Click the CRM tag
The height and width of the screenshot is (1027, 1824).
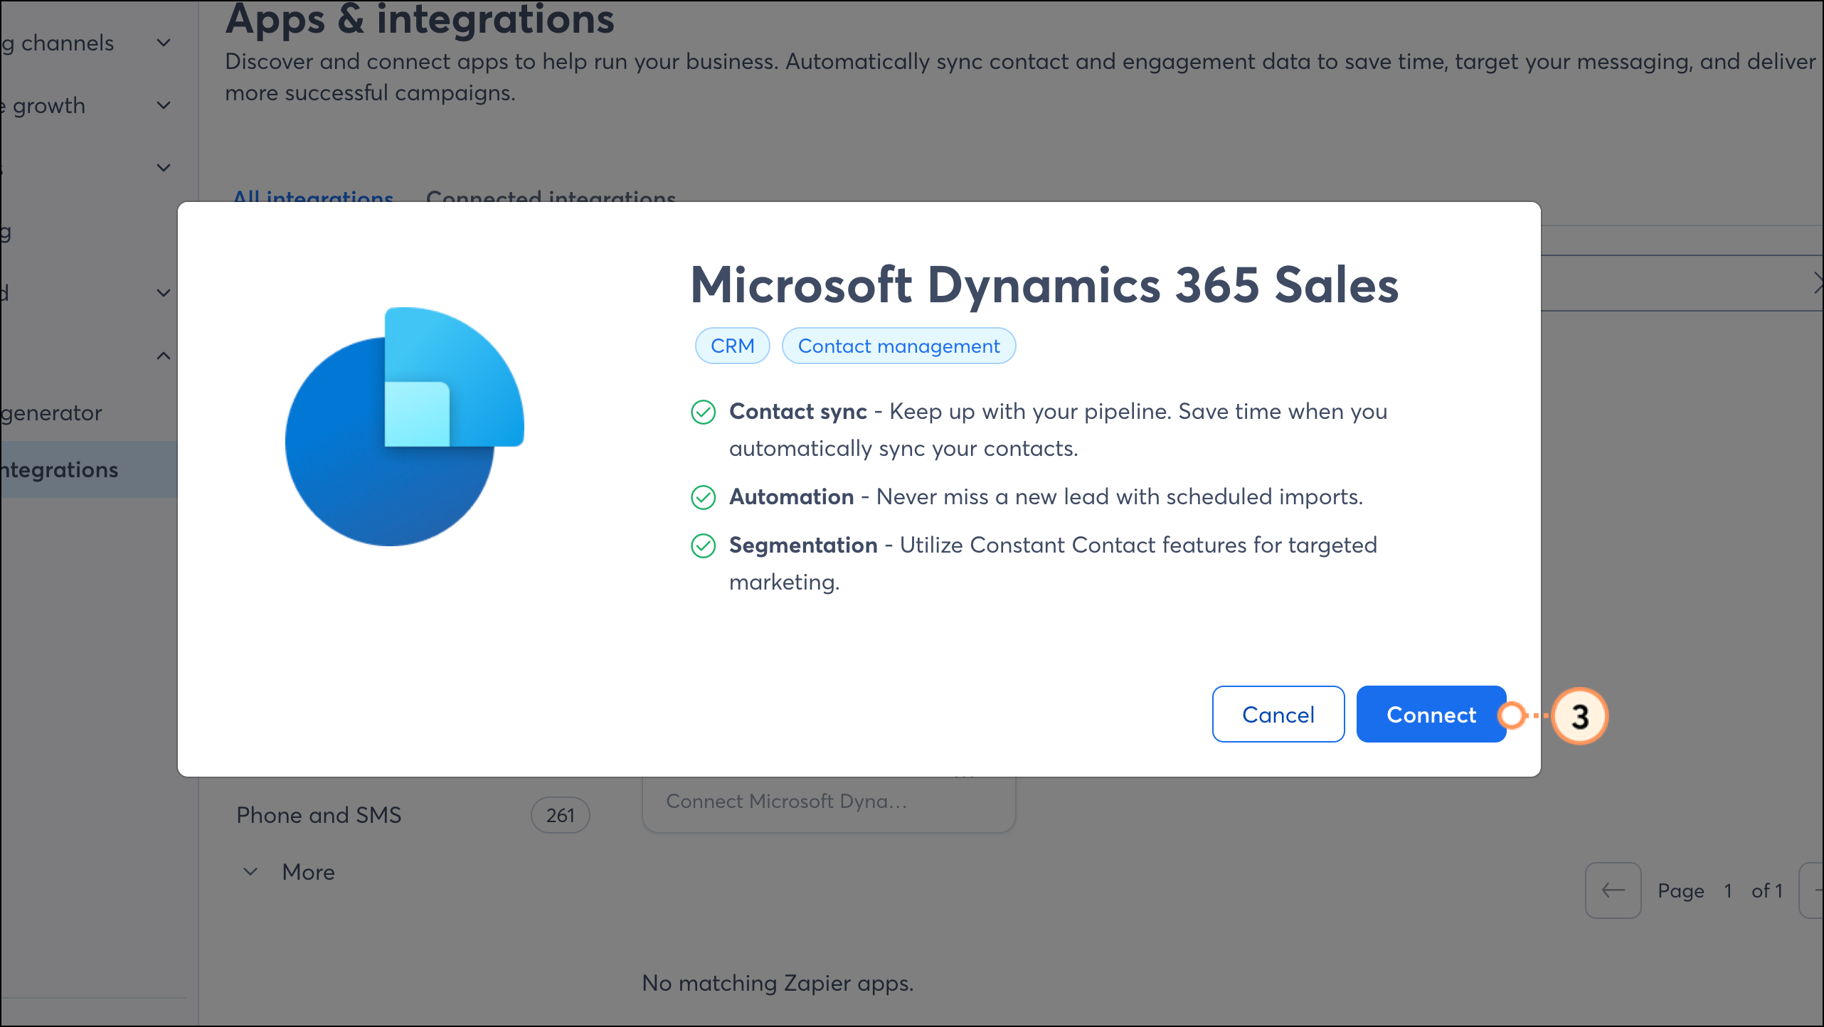(x=732, y=346)
